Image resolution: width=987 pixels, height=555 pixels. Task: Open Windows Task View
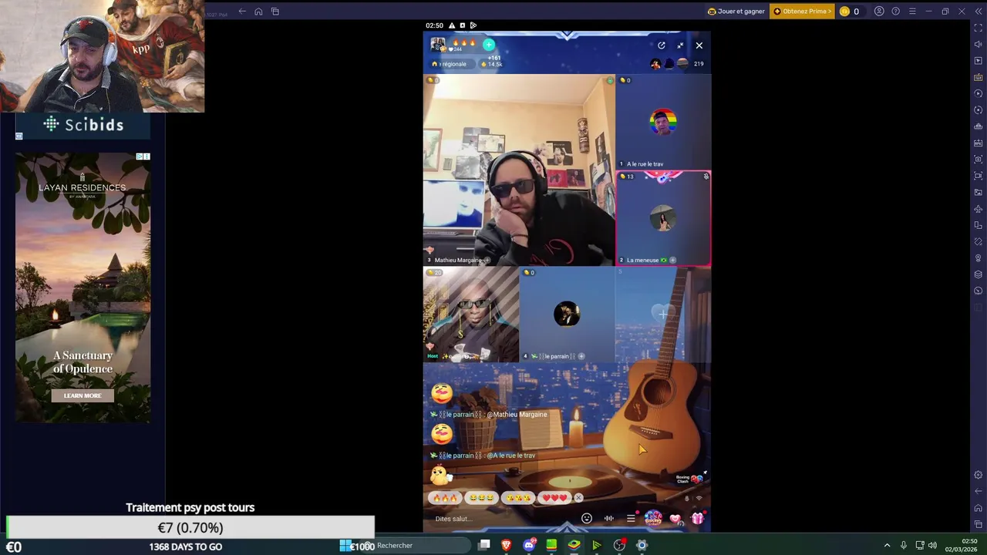coord(484,546)
